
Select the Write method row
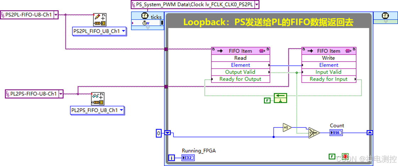[329, 58]
